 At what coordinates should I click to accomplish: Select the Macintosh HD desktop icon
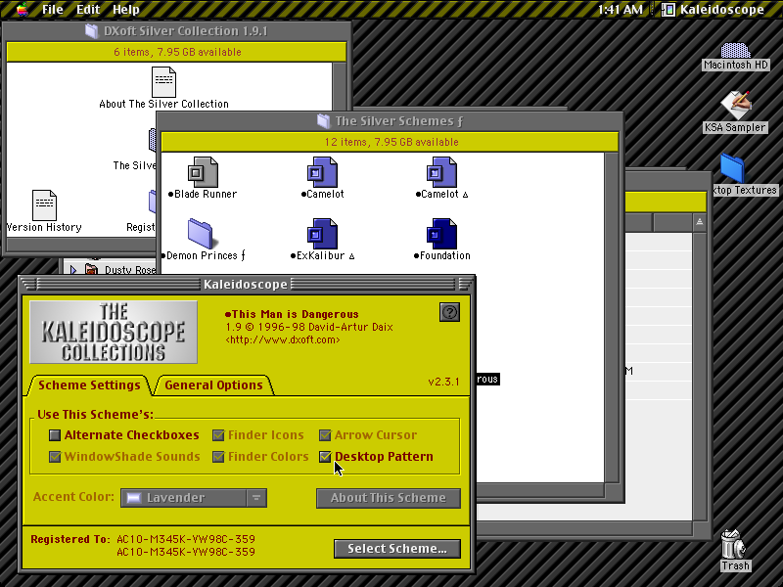point(736,51)
